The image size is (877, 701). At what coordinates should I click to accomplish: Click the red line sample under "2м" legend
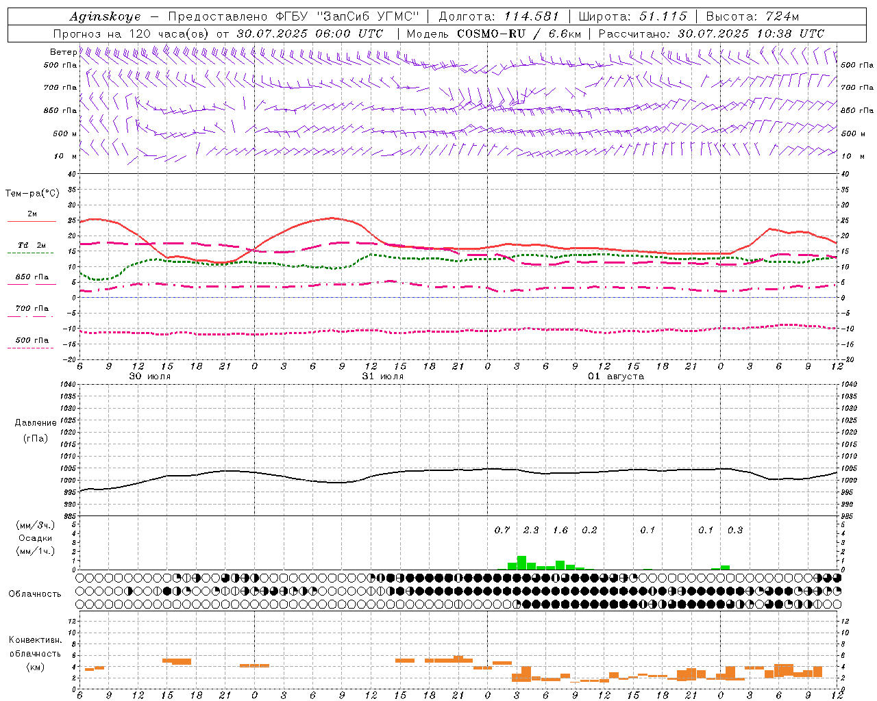point(32,221)
